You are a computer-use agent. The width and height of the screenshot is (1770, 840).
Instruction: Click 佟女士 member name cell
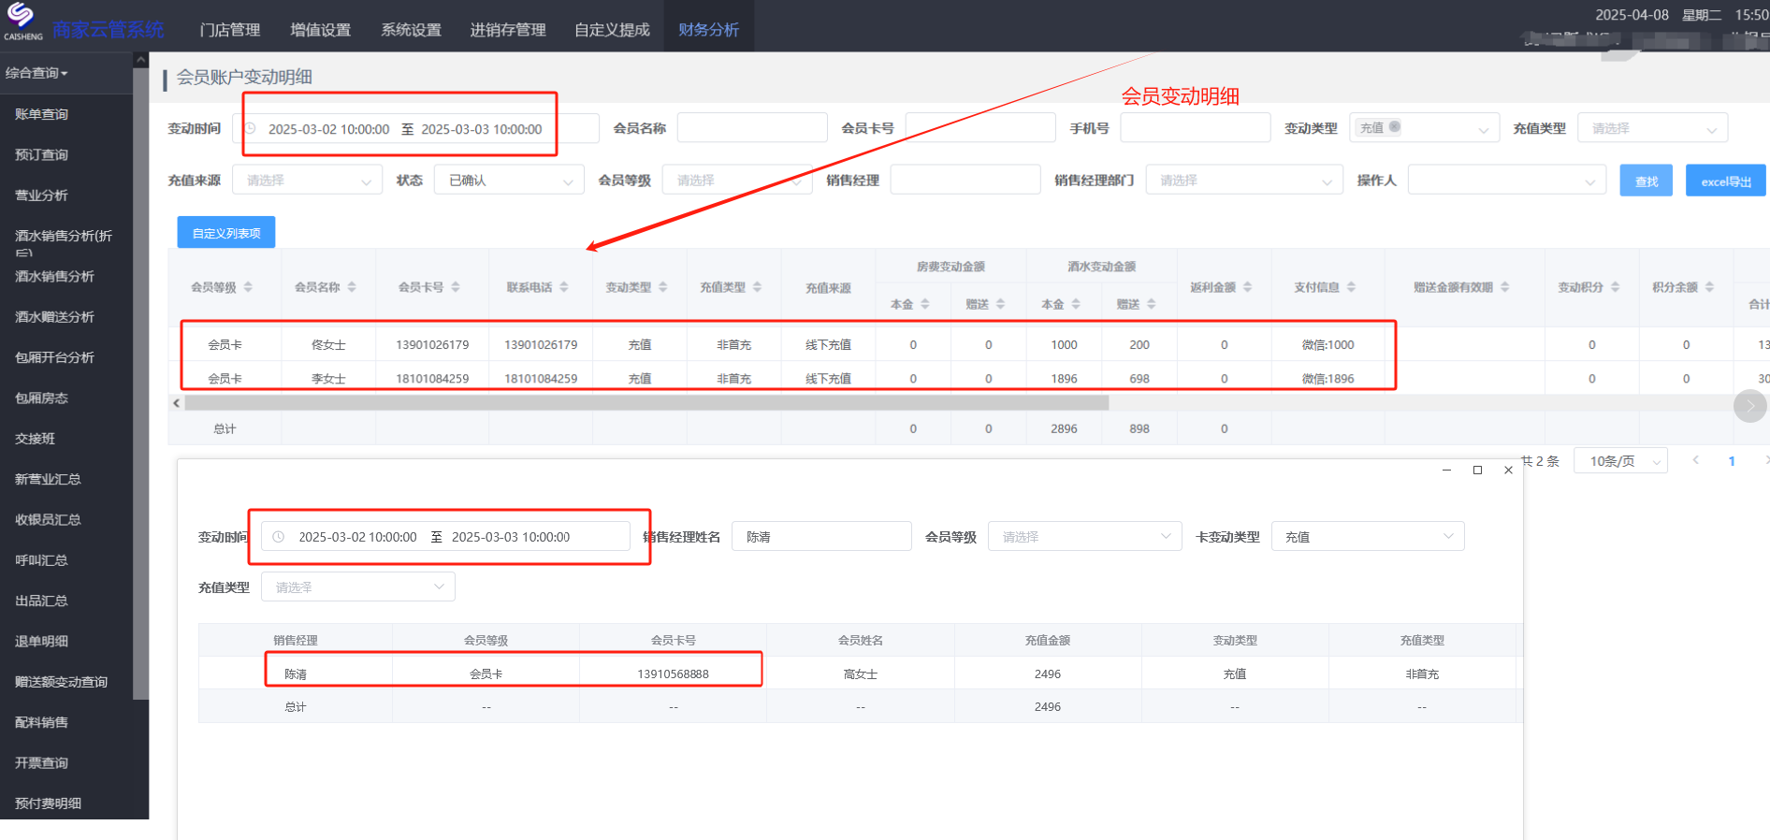pyautogui.click(x=328, y=345)
